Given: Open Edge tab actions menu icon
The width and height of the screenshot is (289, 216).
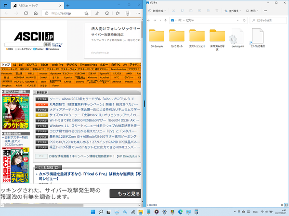Looking at the screenshot, I should [x=5, y=5].
